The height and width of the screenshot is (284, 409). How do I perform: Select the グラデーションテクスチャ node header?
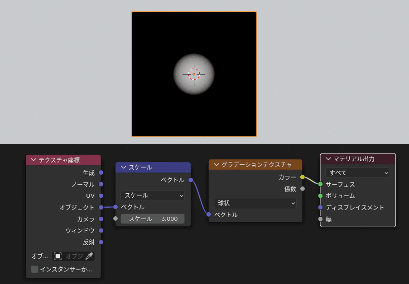(255, 165)
